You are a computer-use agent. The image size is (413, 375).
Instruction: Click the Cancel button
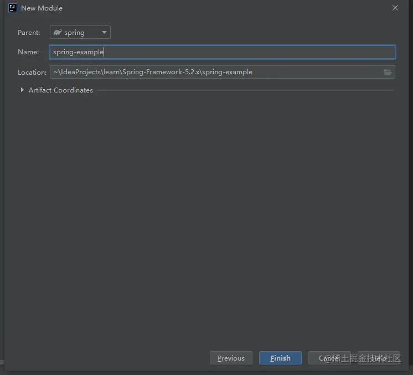click(x=329, y=358)
